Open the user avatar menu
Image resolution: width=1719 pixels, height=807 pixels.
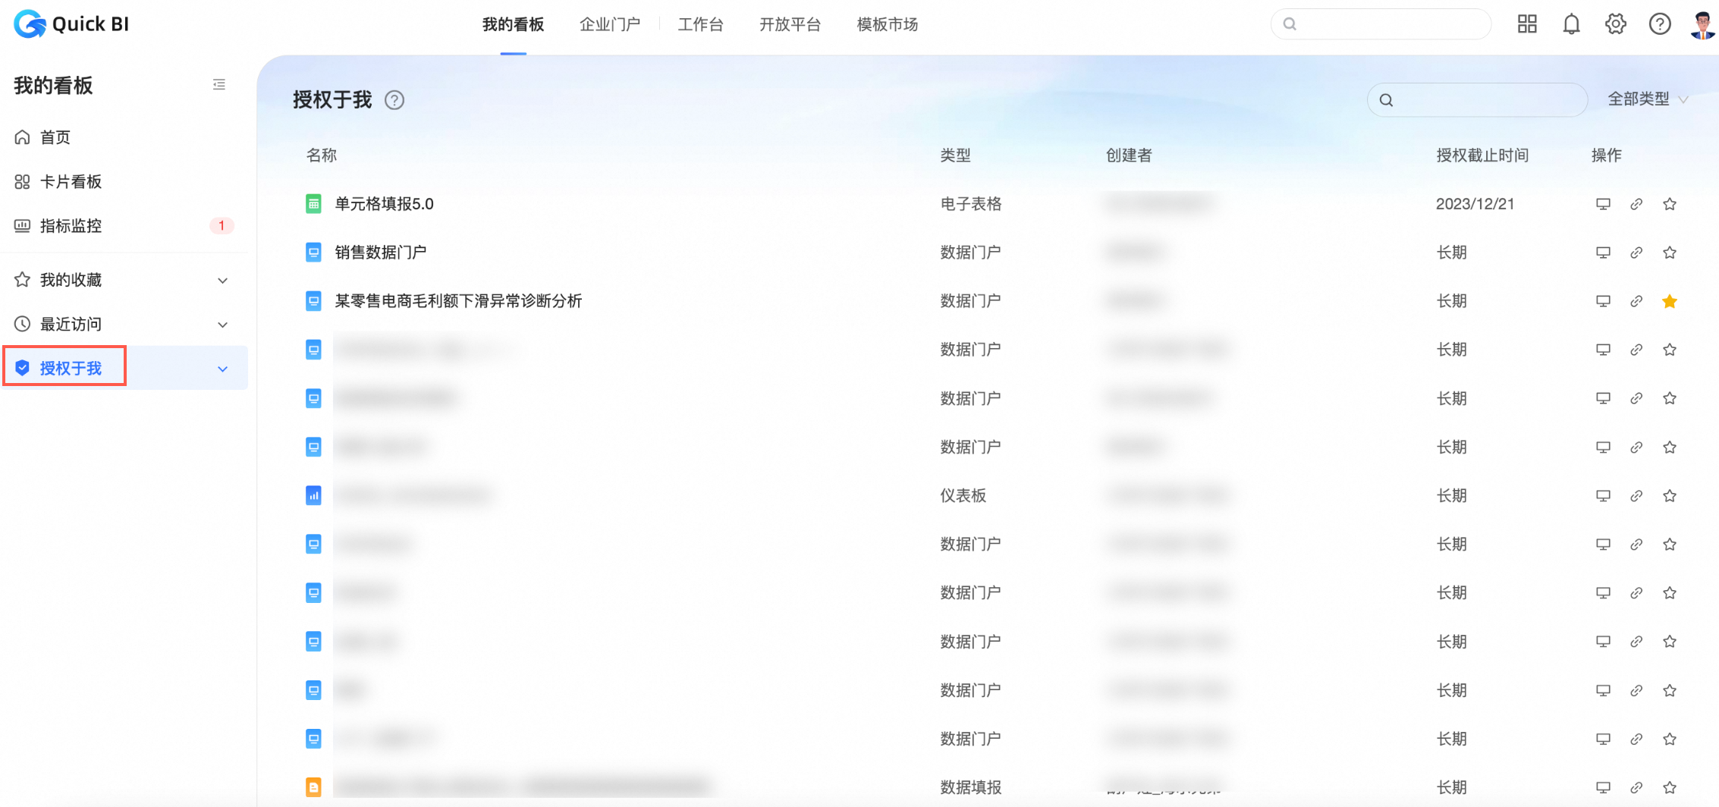(1703, 24)
